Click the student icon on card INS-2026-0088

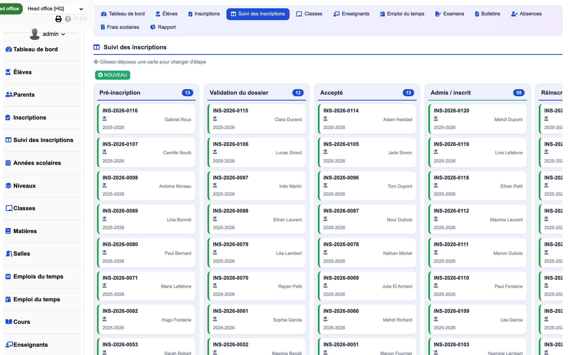pyautogui.click(x=215, y=219)
